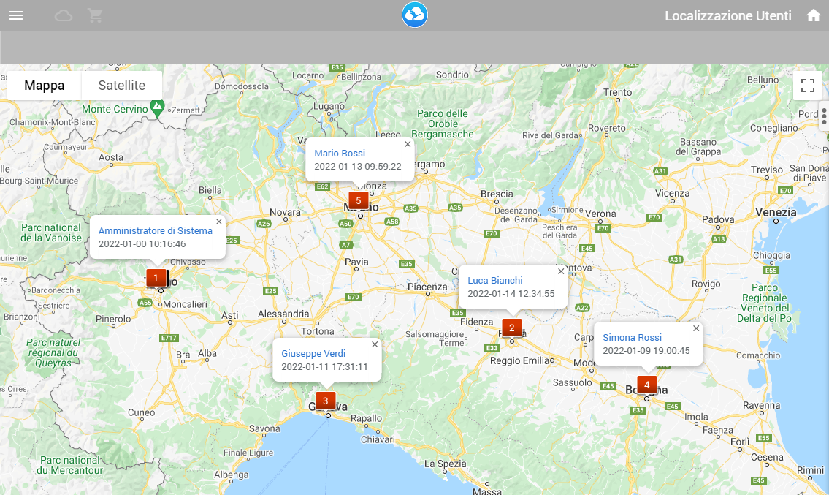Click the Verona city label
Viewport: 829px width, 495px height.
coord(600,214)
